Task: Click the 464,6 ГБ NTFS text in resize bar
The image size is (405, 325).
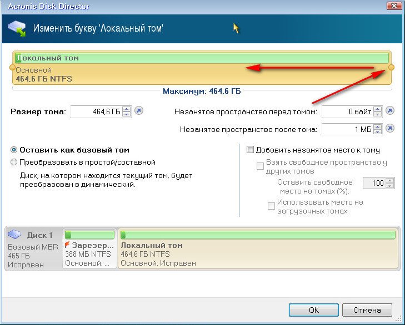Action: 44,79
